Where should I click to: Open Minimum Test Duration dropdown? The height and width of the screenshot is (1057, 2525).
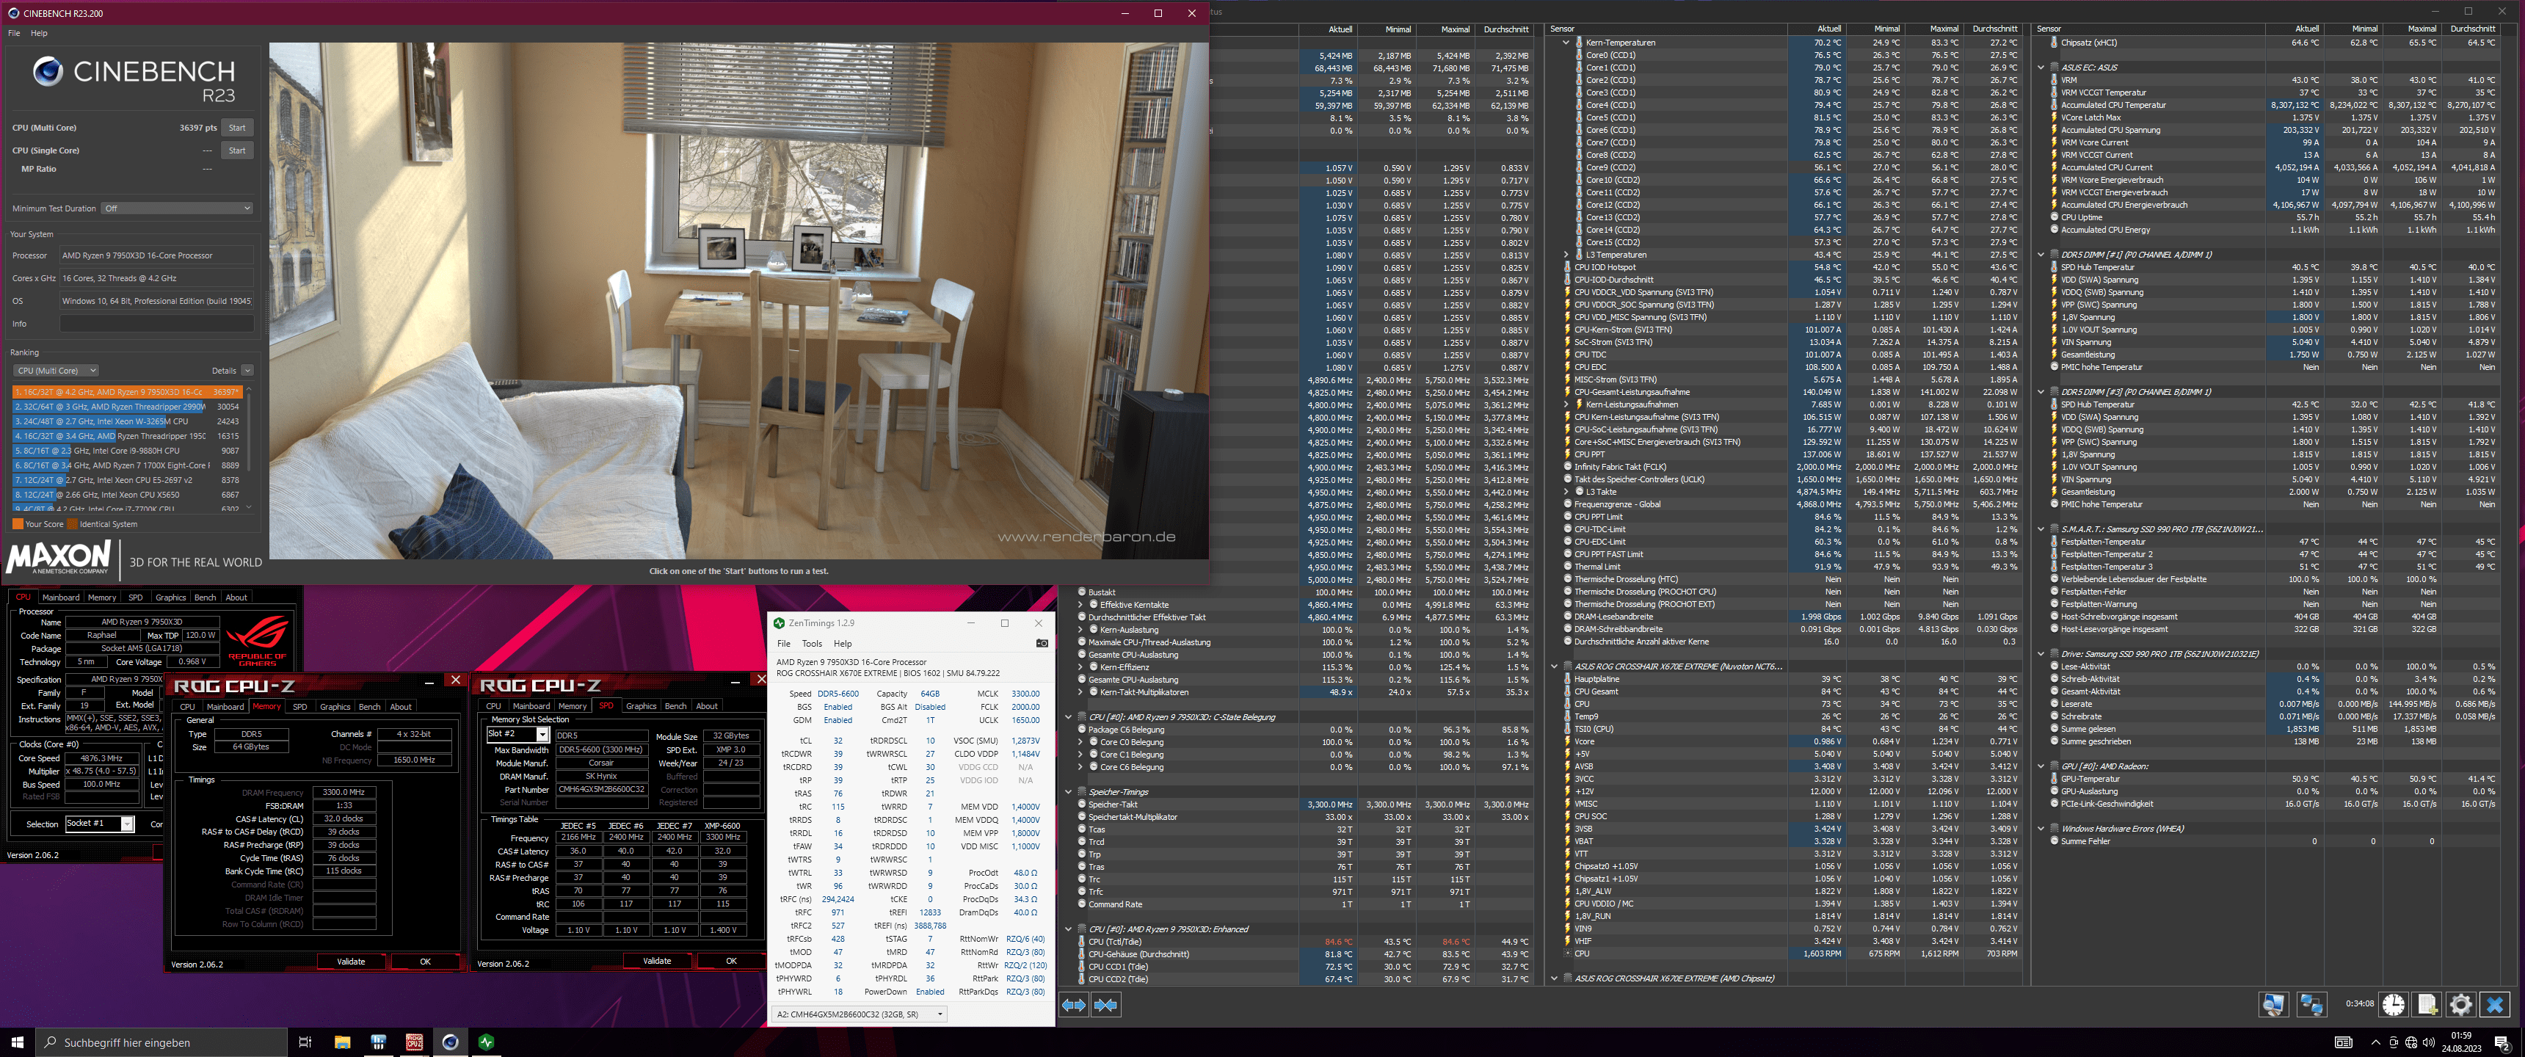pos(178,208)
